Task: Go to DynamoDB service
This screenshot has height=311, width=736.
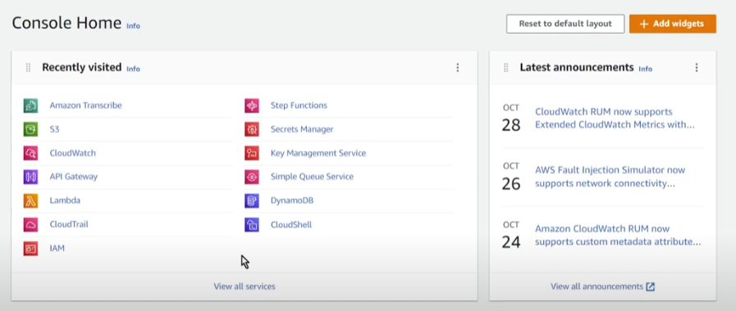Action: [x=292, y=201]
